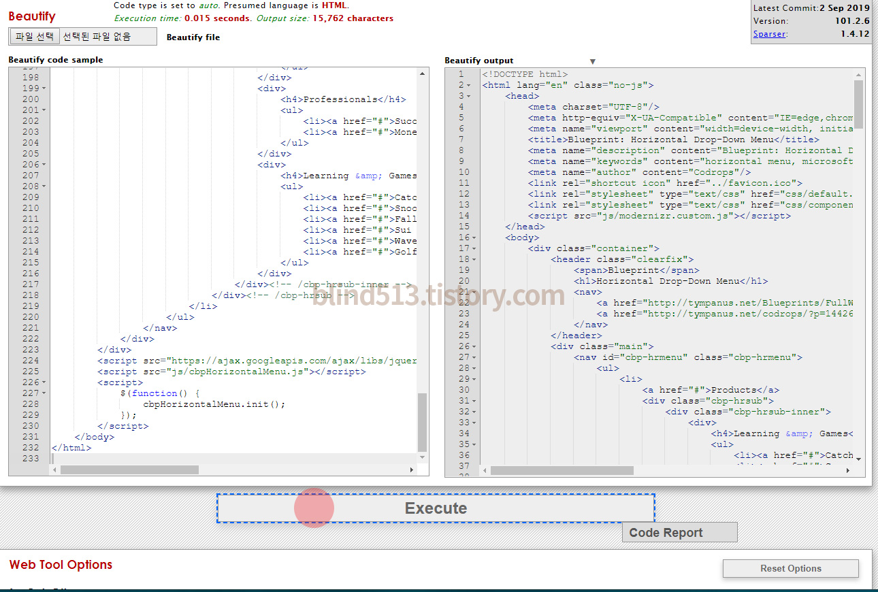Click the down arrow of output pane scrollbar
The image size is (878, 592).
pos(858,459)
